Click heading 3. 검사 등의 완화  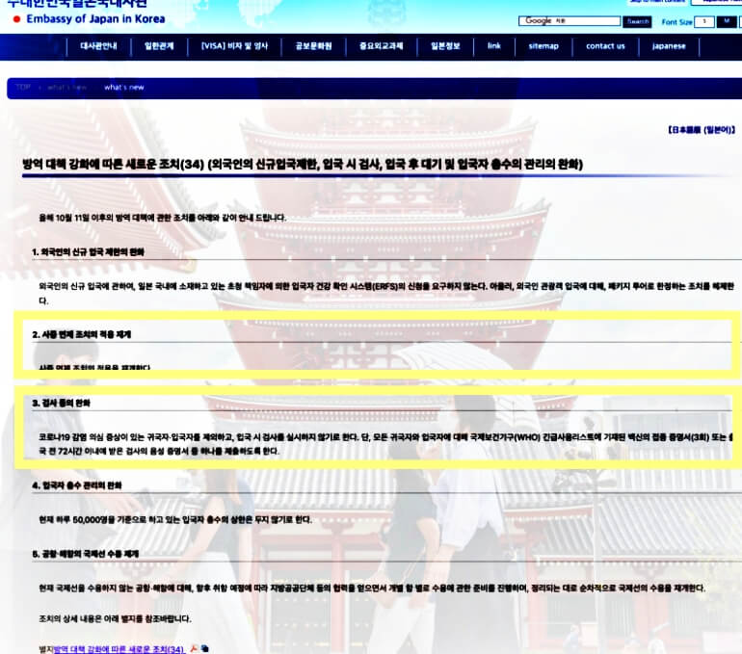(x=61, y=404)
